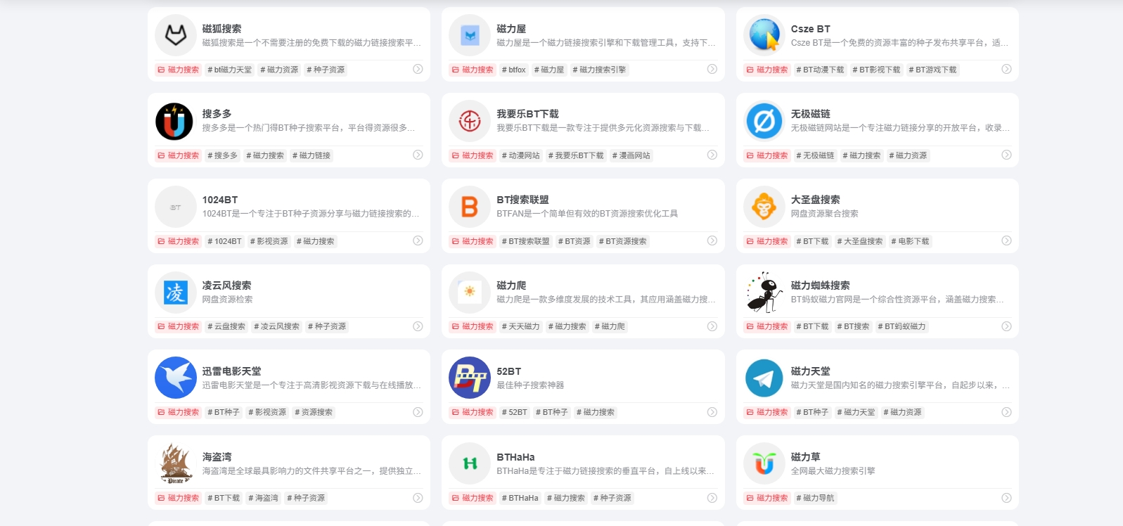
Task: Click the # 磁力导航 tag
Action: (816, 498)
